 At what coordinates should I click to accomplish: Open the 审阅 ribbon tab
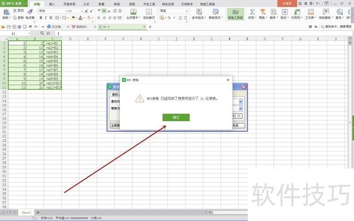pos(117,4)
